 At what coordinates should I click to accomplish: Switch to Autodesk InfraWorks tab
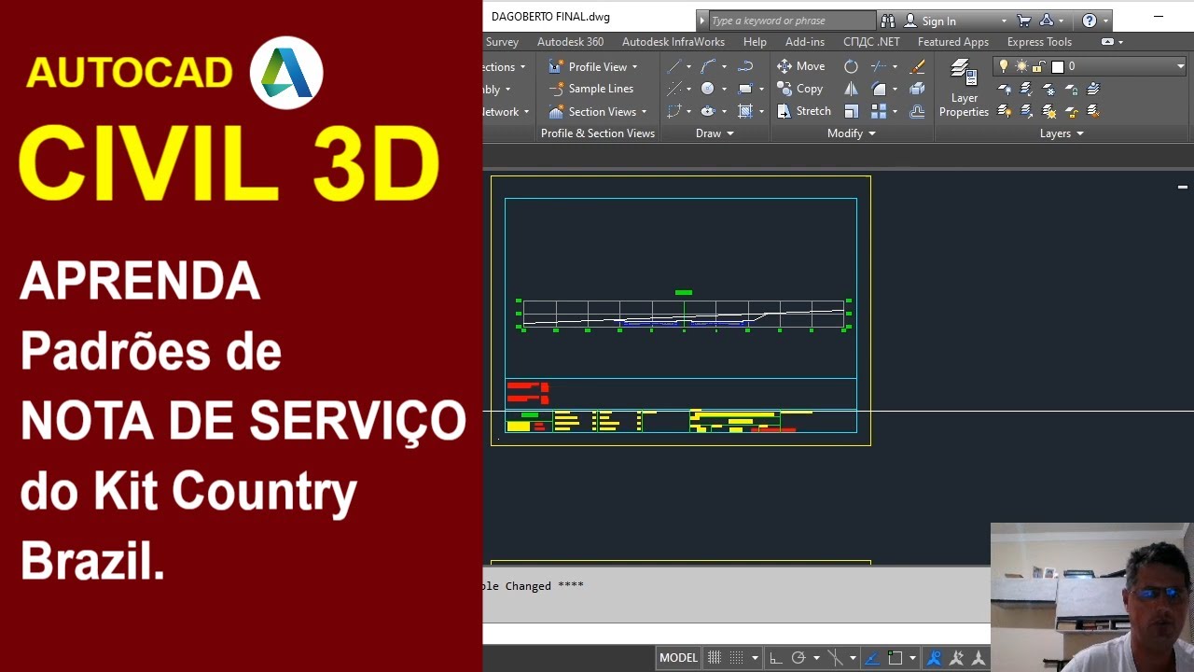pyautogui.click(x=673, y=42)
